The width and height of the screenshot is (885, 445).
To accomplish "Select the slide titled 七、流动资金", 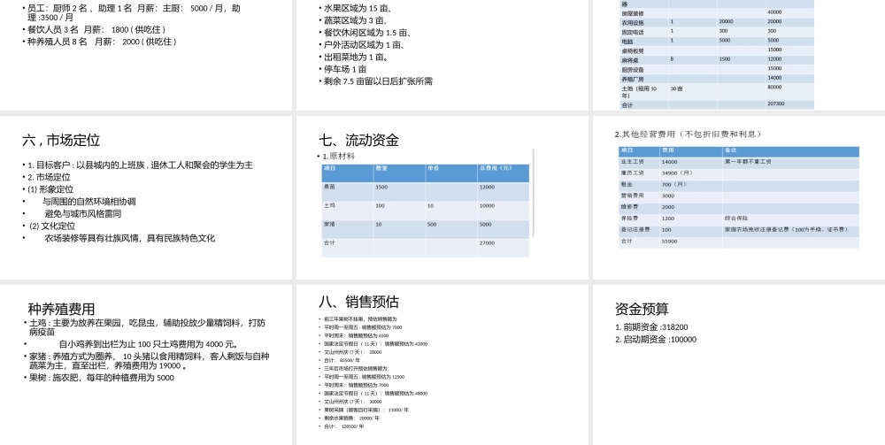I will click(x=442, y=197).
